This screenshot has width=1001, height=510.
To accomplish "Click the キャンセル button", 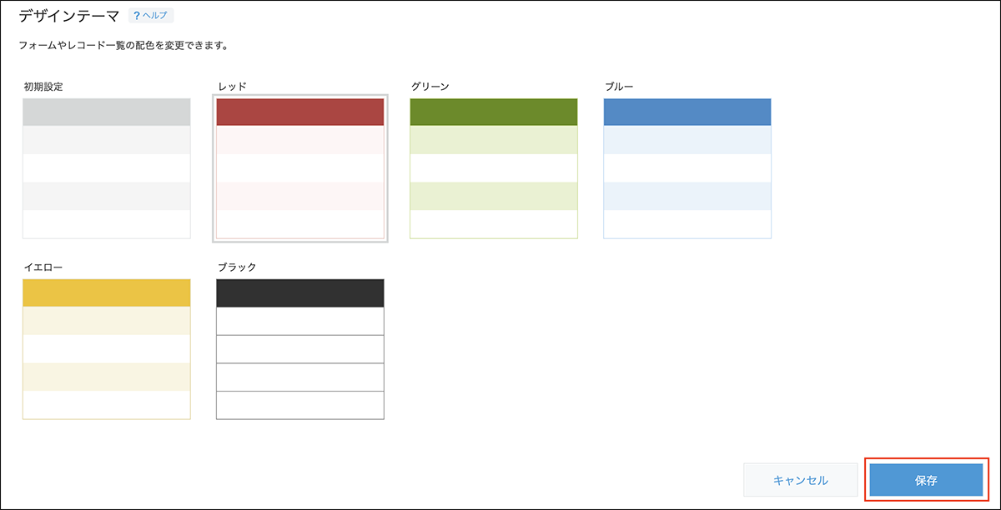I will pos(801,480).
